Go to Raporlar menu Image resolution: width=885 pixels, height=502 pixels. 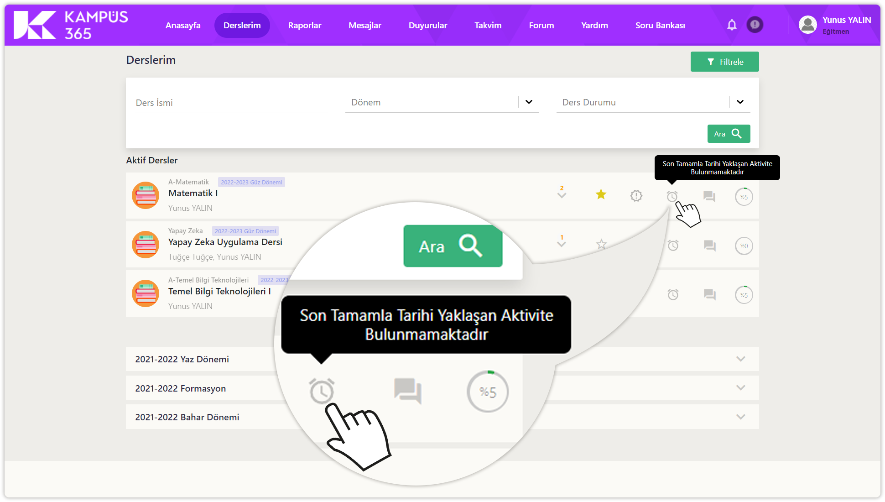tap(304, 25)
